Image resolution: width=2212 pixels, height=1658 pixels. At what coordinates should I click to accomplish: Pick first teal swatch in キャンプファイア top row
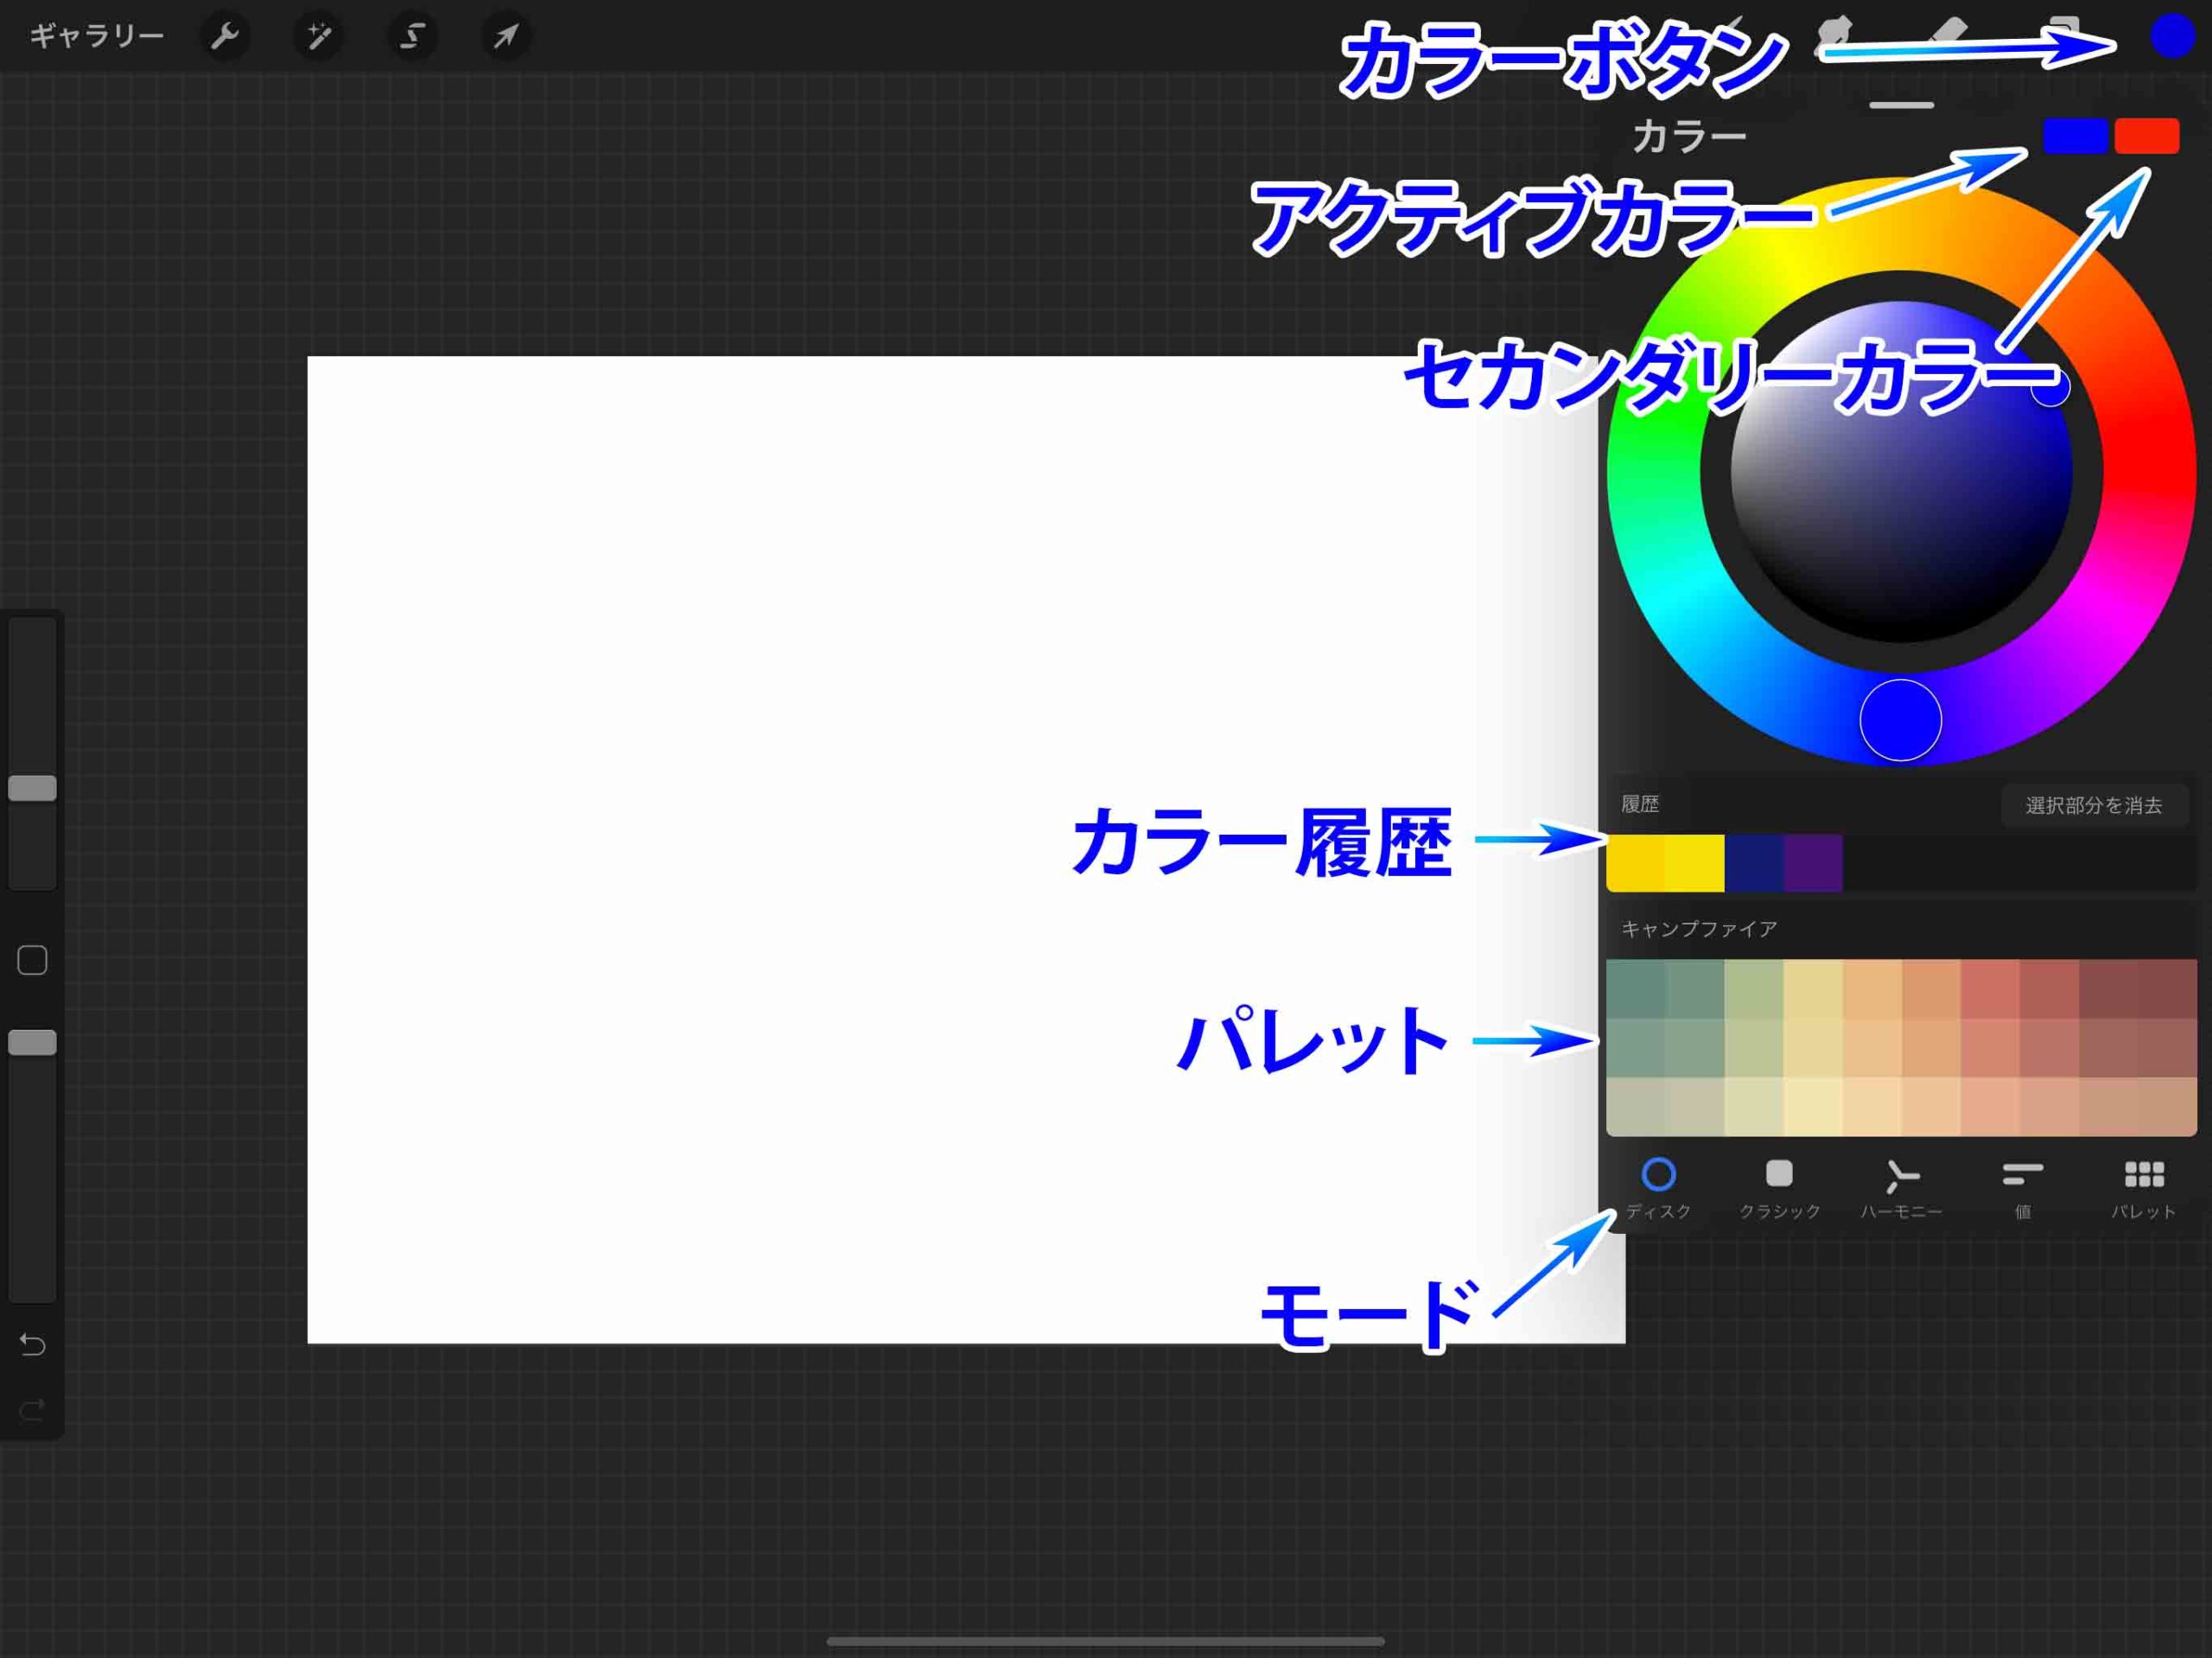click(x=1635, y=988)
